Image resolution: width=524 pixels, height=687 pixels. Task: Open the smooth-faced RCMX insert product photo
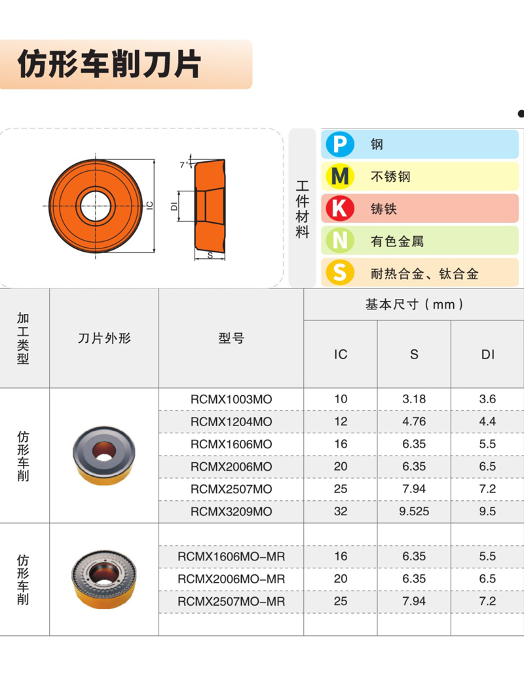(103, 456)
